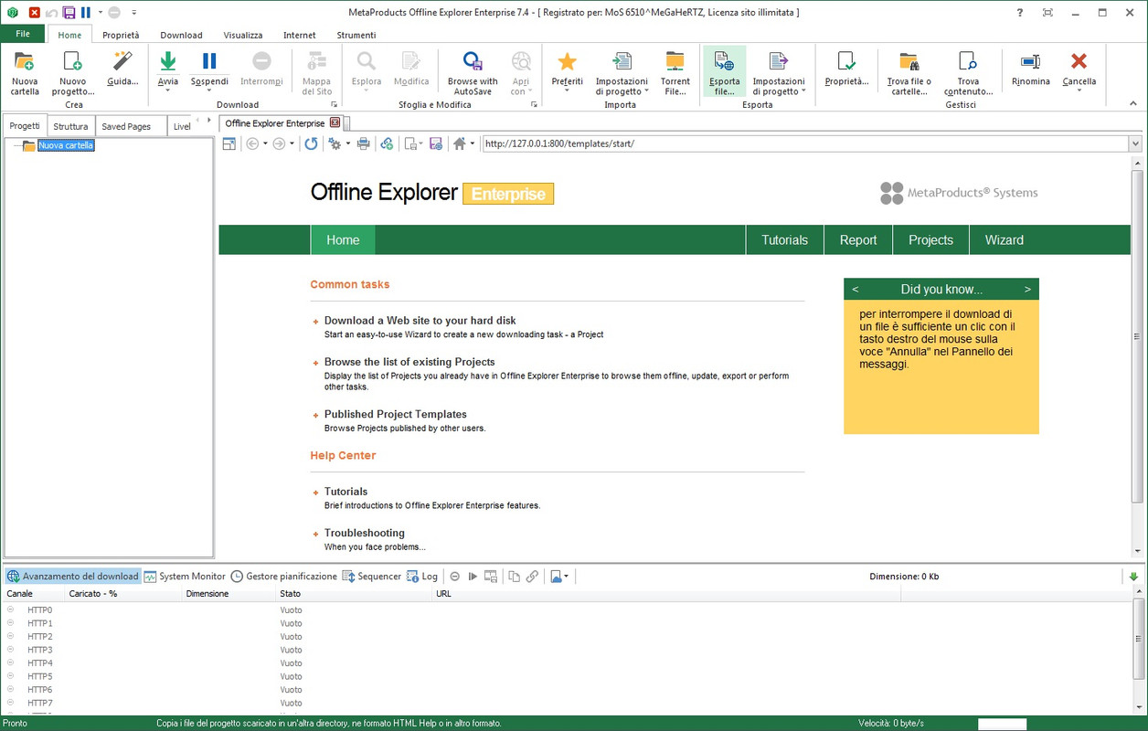Go to browser home page icon
Screen dimensions: 1148x731
[x=460, y=143]
